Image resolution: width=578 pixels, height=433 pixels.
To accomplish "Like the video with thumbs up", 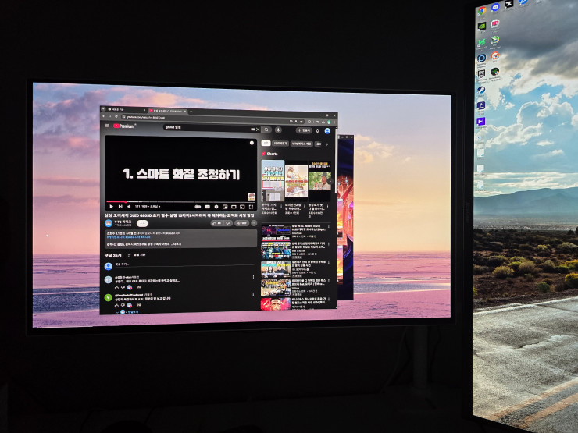I will click(216, 223).
